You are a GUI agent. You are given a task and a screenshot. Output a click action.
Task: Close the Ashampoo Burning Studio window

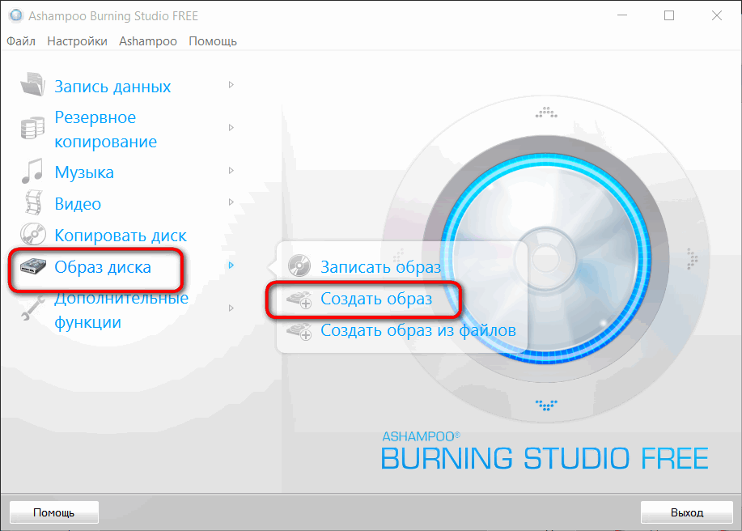717,15
